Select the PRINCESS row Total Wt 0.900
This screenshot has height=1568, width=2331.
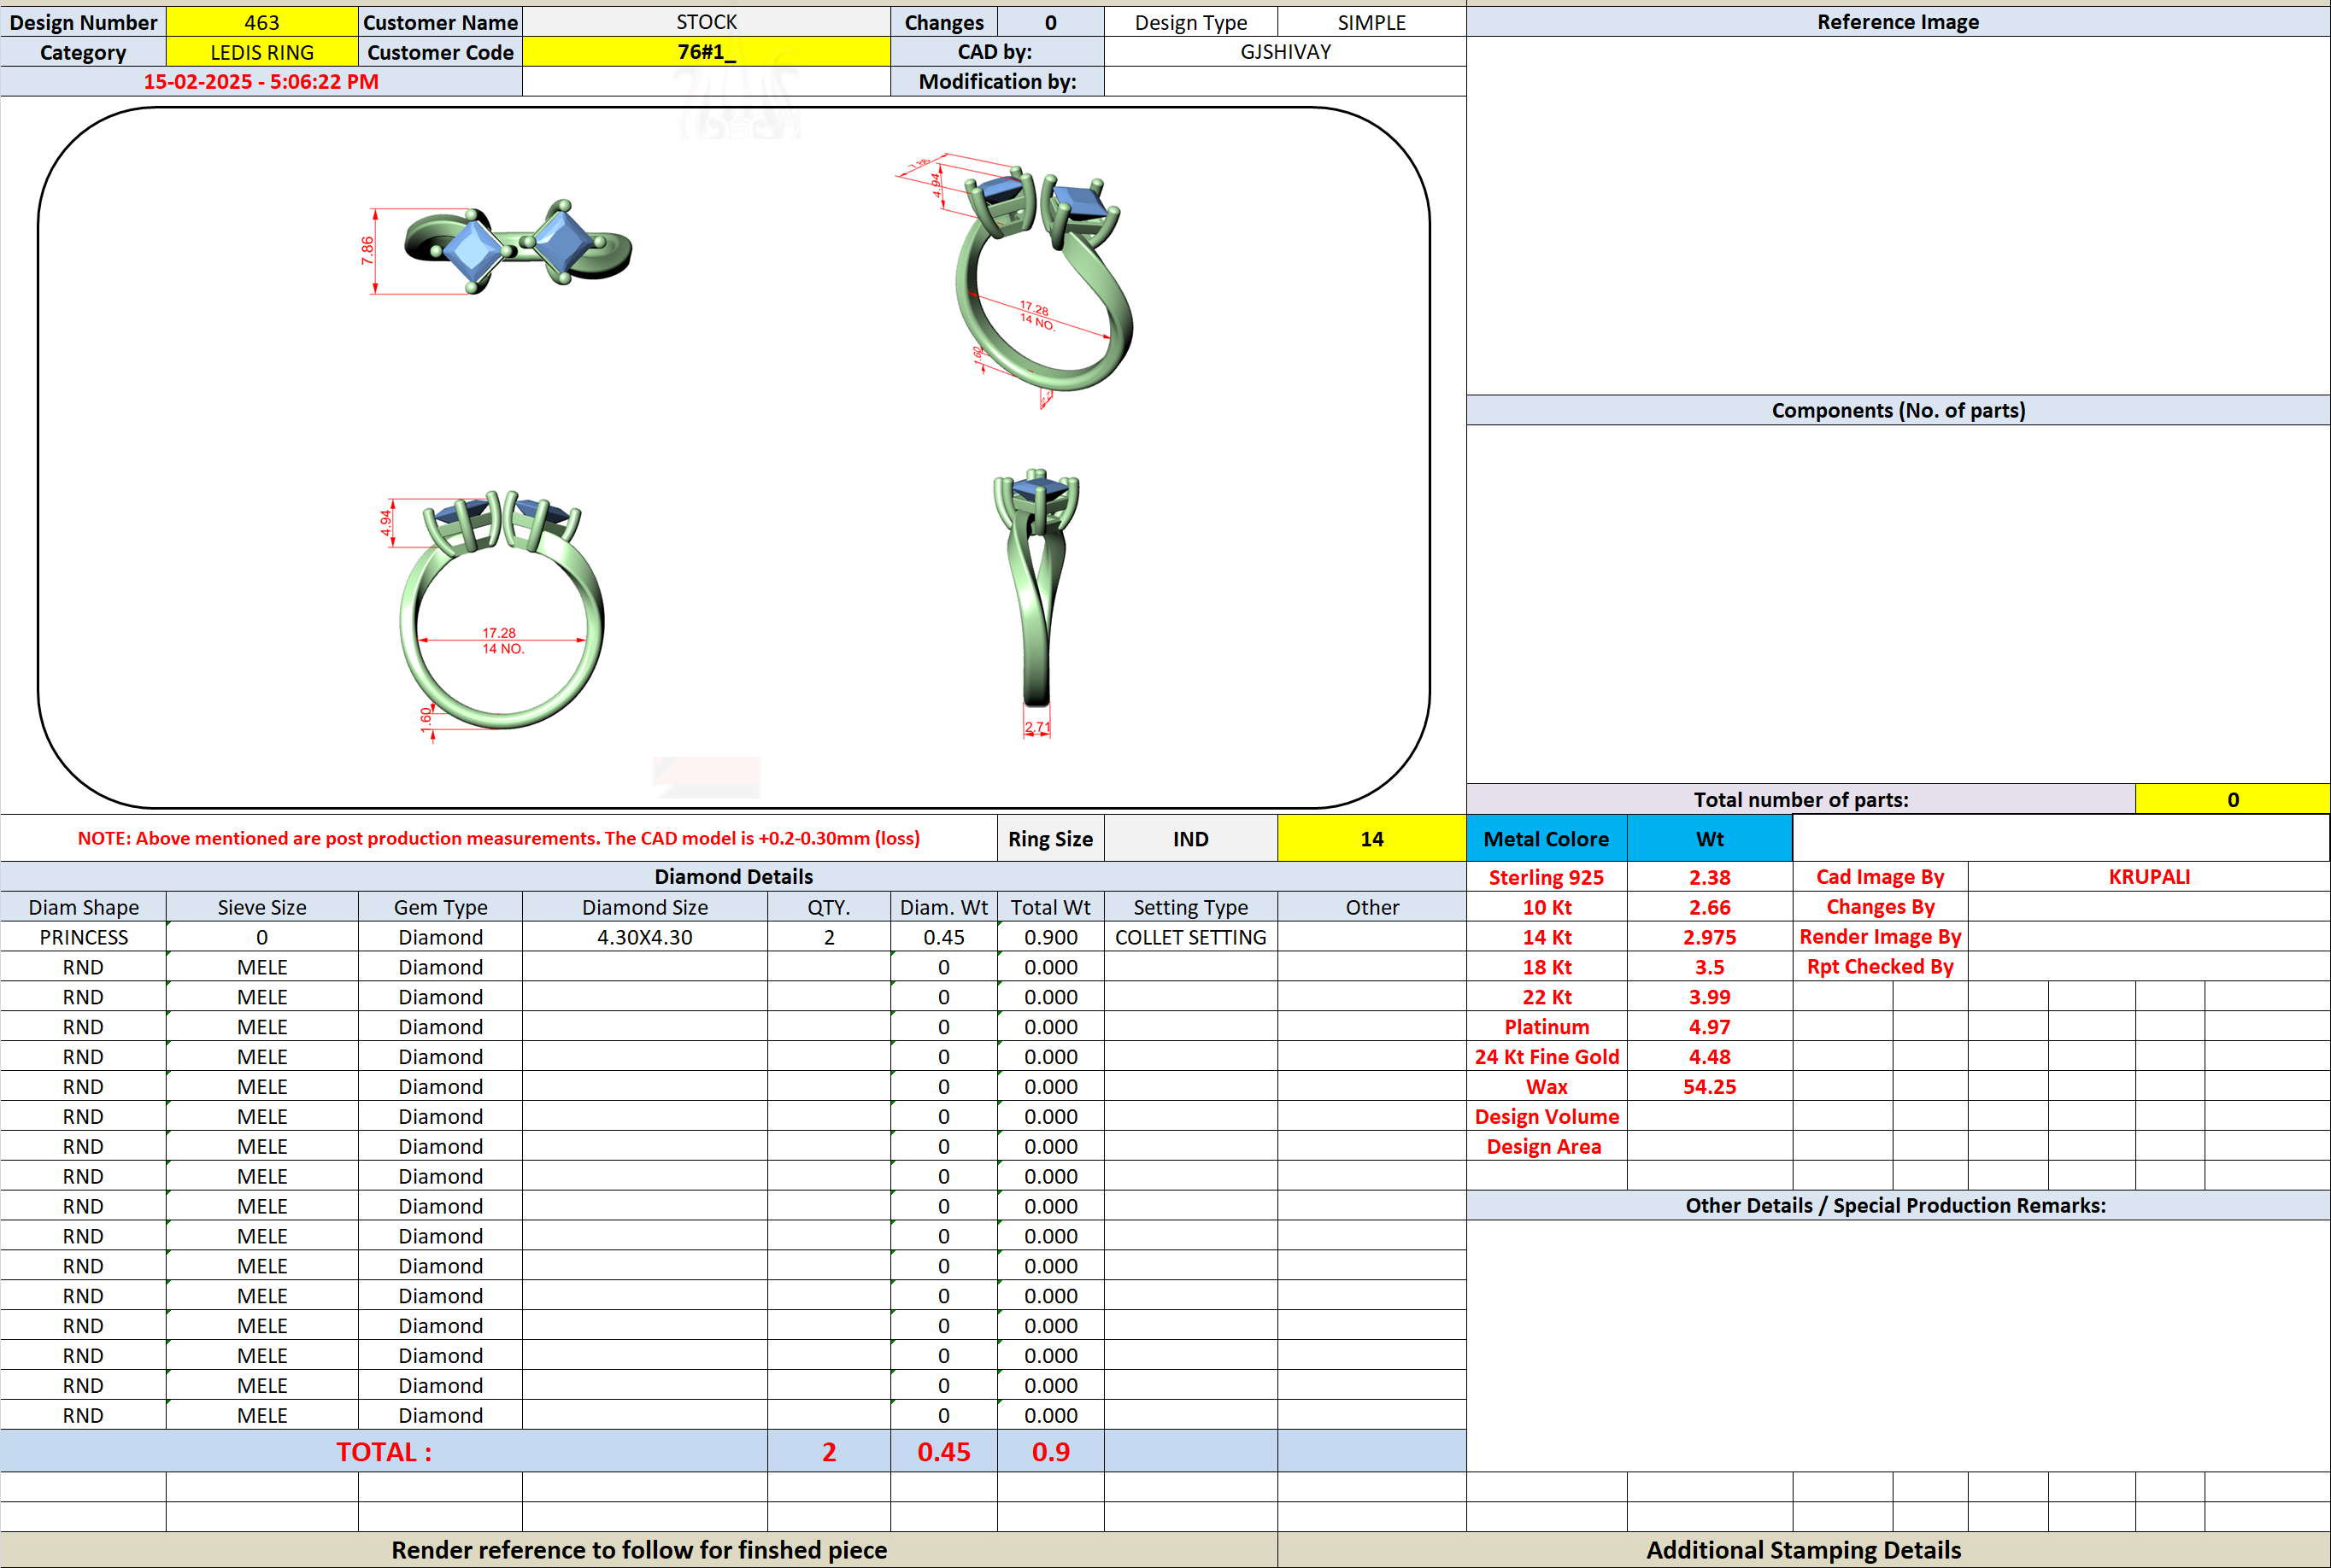1050,937
